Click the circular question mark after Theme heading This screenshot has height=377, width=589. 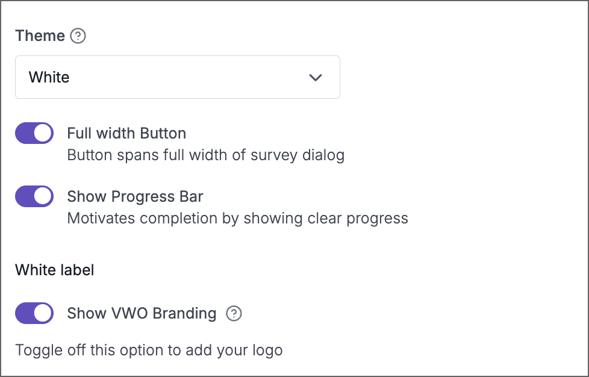[79, 36]
